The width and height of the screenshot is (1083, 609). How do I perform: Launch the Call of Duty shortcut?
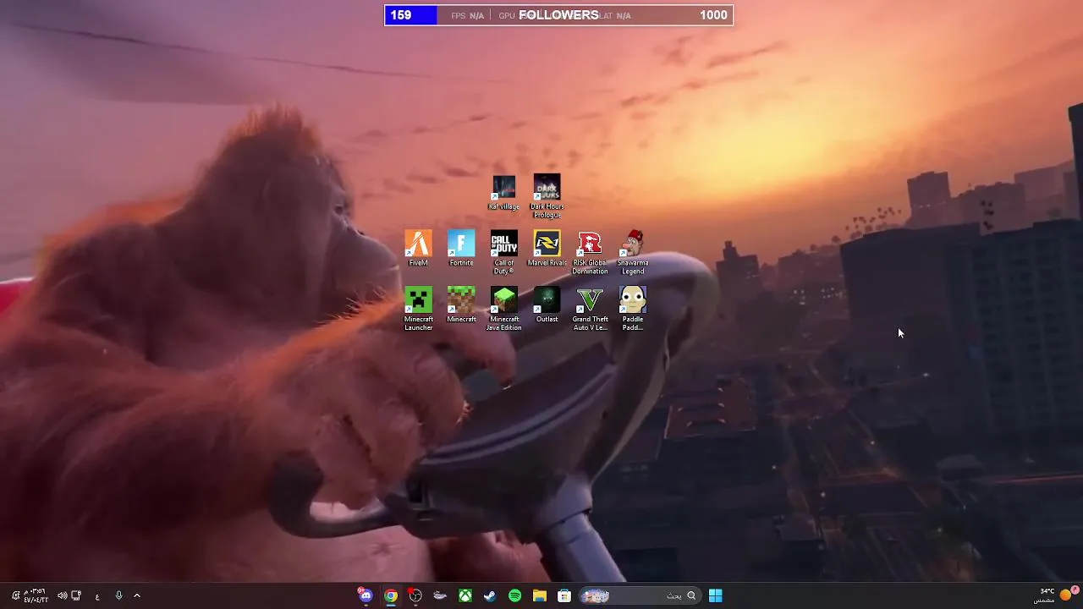pos(504,252)
